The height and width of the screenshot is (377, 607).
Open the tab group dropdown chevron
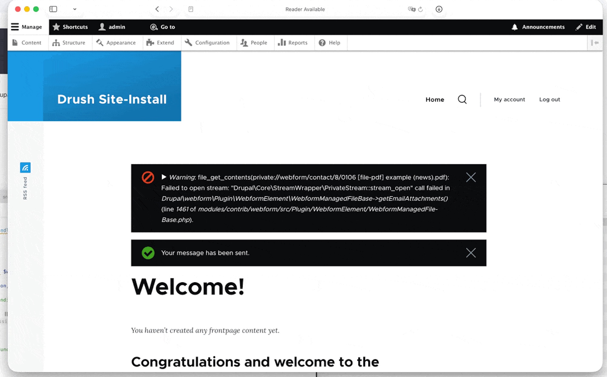tap(75, 9)
